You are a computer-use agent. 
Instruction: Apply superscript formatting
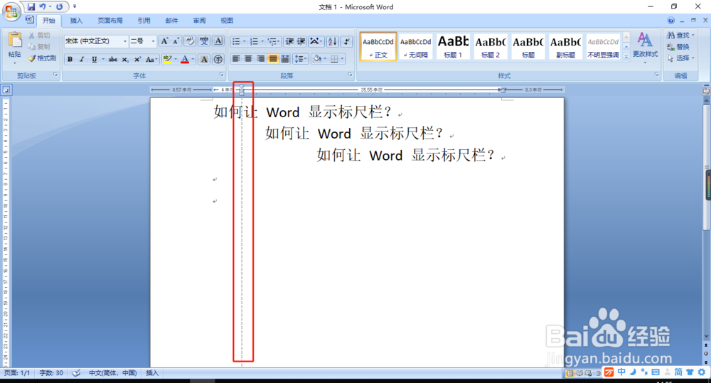(x=137, y=60)
